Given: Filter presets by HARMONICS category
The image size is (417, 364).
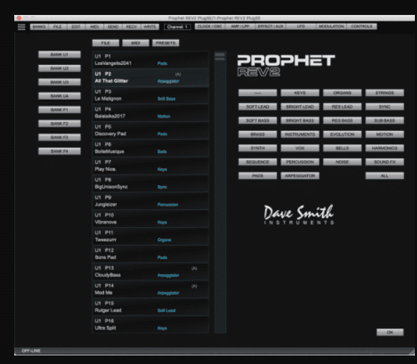Looking at the screenshot, I should [x=384, y=148].
